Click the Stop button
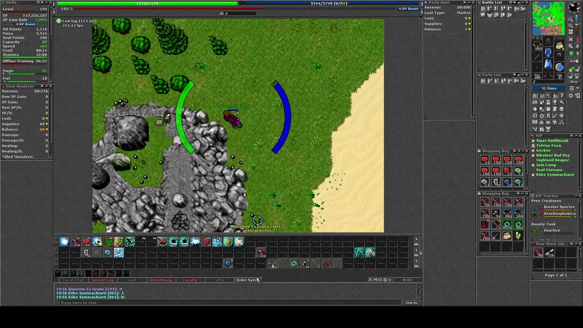This screenshot has height=328, width=583. point(574,82)
